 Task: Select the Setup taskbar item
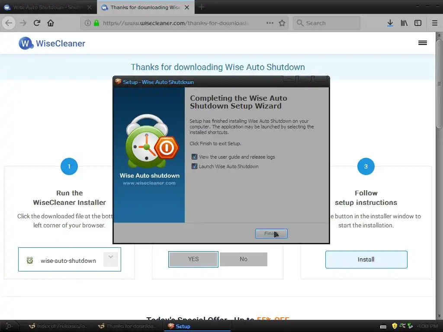pyautogui.click(x=197, y=326)
